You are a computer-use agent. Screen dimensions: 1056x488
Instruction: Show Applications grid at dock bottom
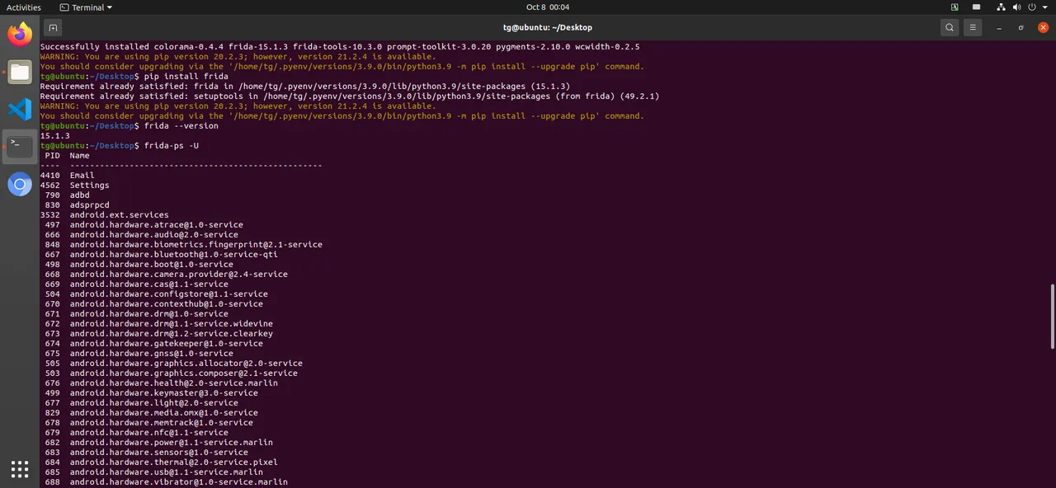(20, 468)
